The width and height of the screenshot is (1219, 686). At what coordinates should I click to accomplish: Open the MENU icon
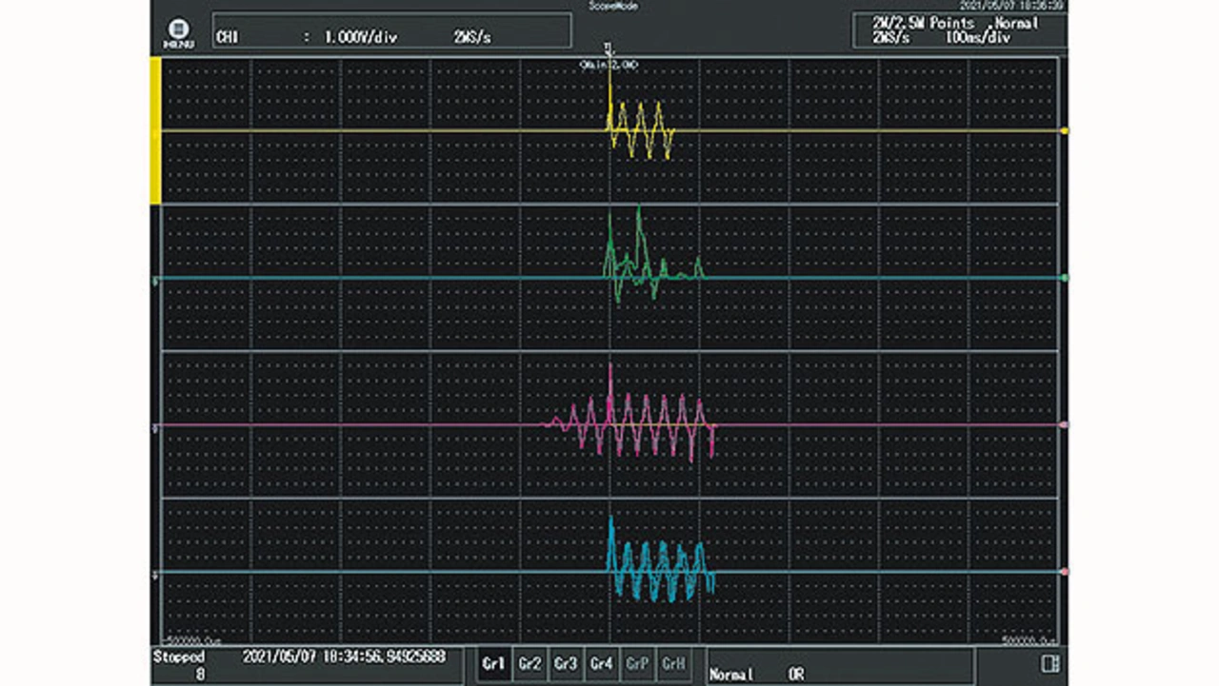tap(178, 34)
